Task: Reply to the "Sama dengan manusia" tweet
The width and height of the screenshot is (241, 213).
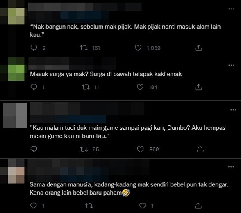Action: pos(34,206)
